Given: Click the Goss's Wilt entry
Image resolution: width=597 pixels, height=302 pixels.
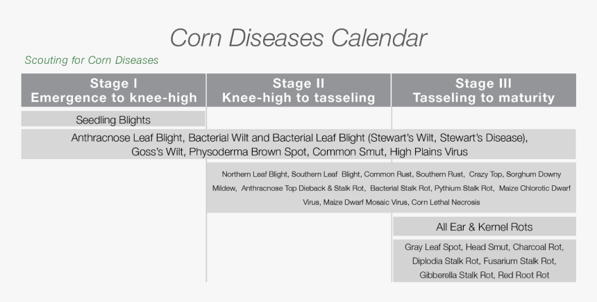Looking at the screenshot, I should click(158, 152).
